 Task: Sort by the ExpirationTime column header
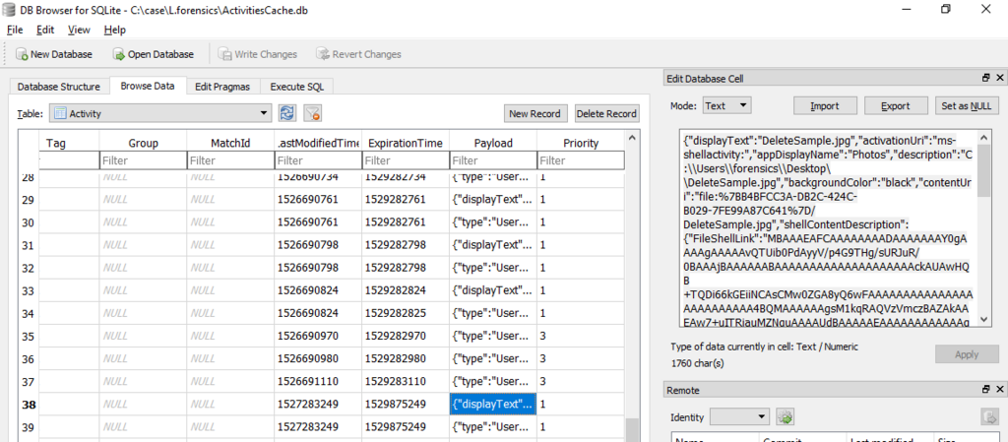point(405,143)
